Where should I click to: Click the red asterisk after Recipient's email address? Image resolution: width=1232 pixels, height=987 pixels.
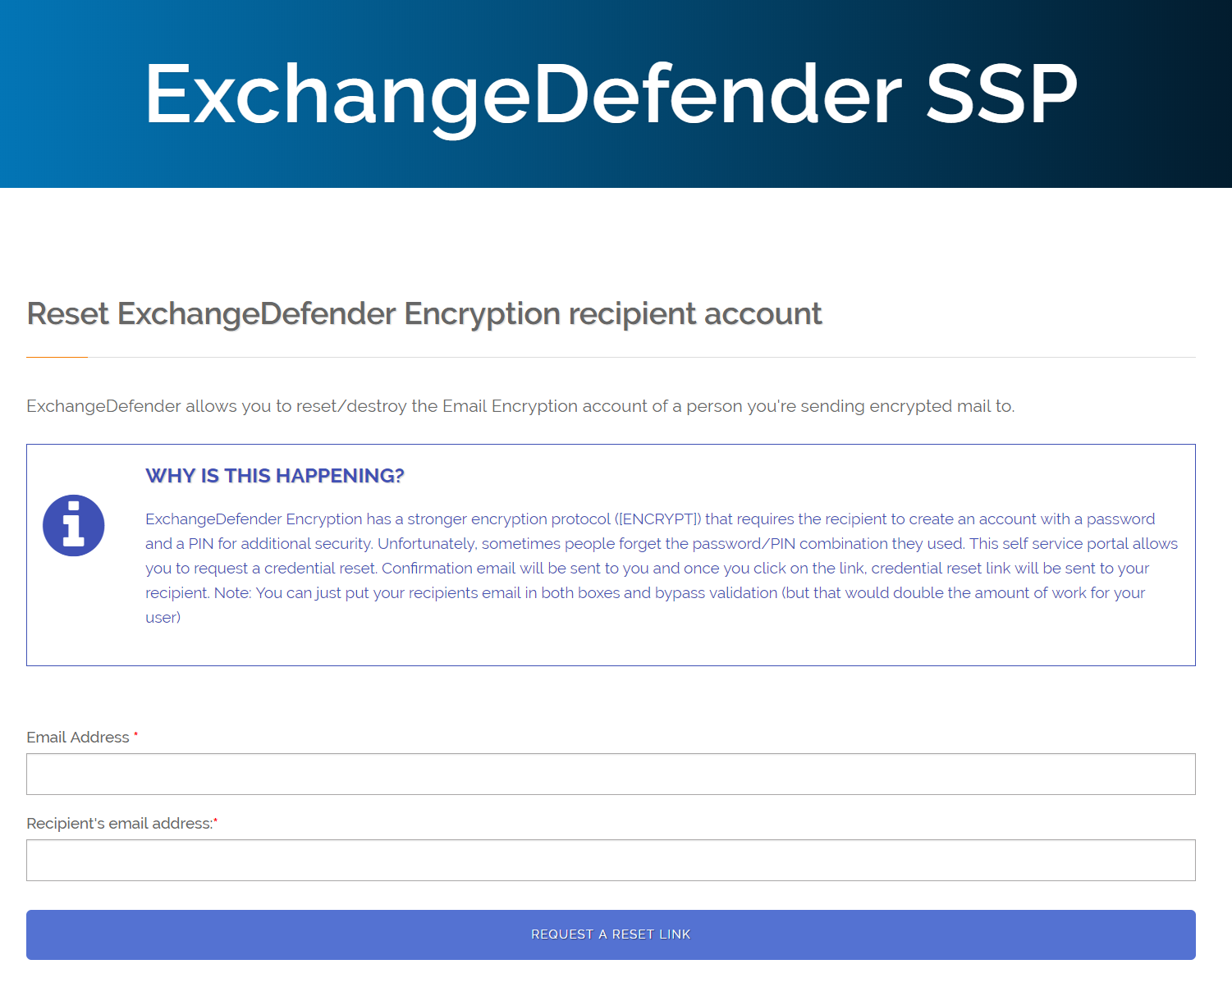click(x=216, y=821)
